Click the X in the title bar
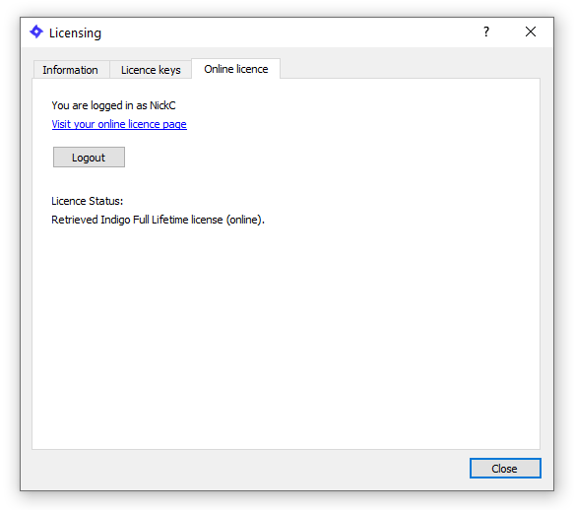Image resolution: width=574 pixels, height=510 pixels. pos(531,32)
